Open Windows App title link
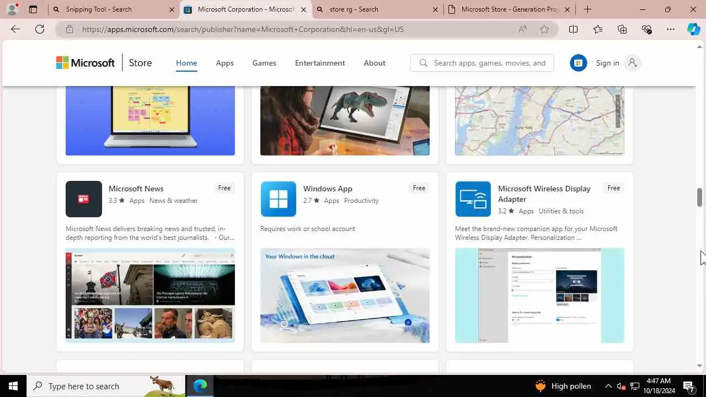706x397 pixels. (x=328, y=189)
